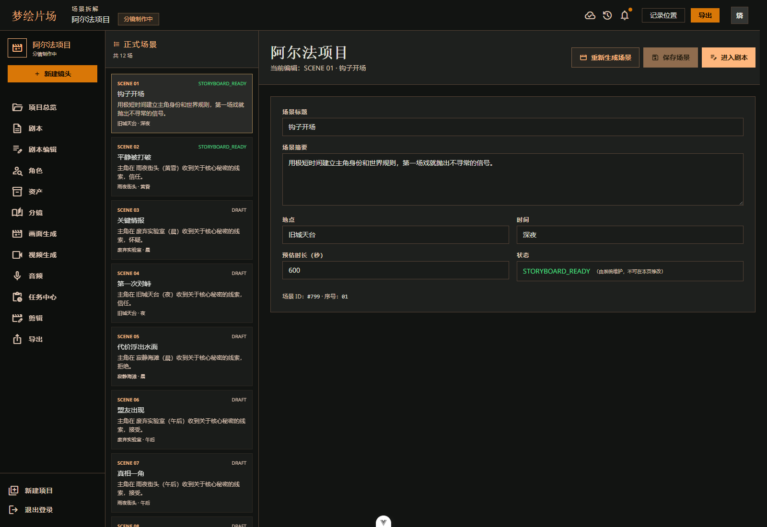Click the 分镜制作中 status badge in header

coord(139,19)
